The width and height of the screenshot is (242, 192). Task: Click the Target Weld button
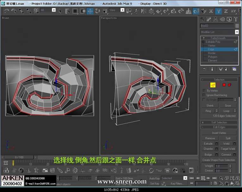point(228,149)
